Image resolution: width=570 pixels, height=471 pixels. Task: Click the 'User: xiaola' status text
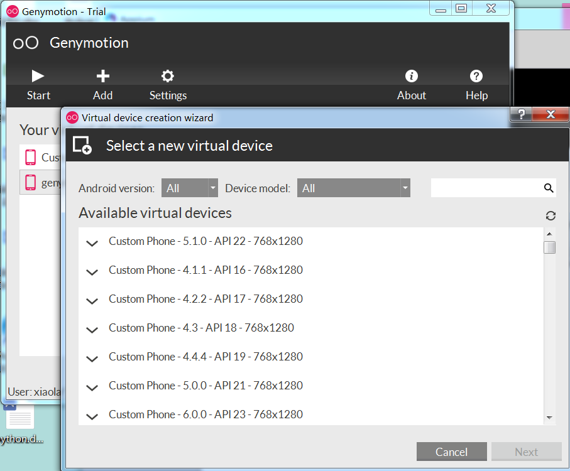(x=34, y=392)
